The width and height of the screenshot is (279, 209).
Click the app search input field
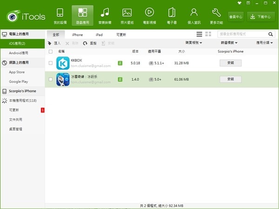point(242,34)
